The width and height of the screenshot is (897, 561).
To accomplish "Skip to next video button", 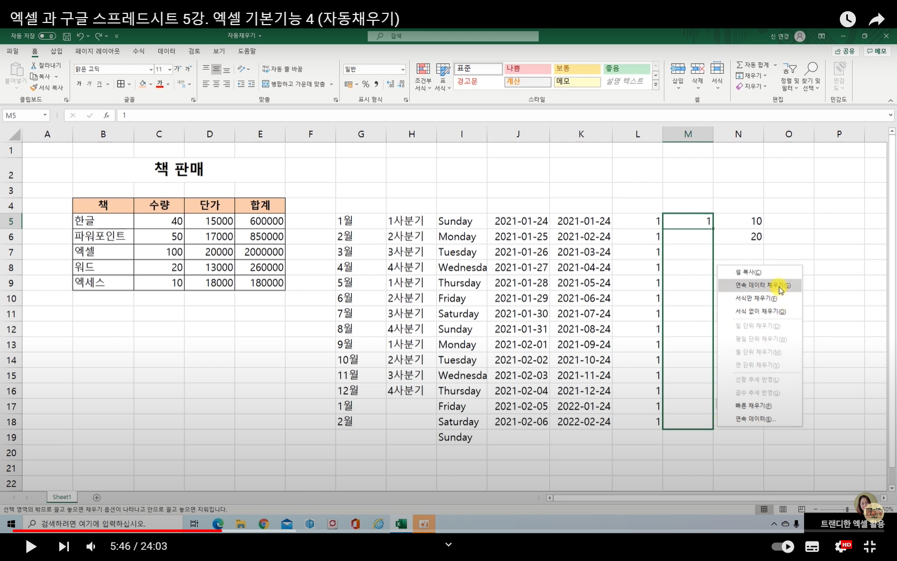I will [x=64, y=547].
